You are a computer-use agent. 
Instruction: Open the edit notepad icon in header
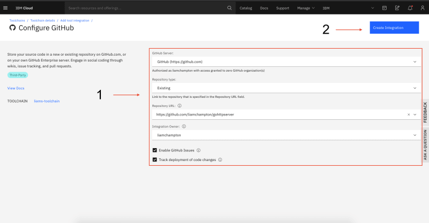coord(397,8)
